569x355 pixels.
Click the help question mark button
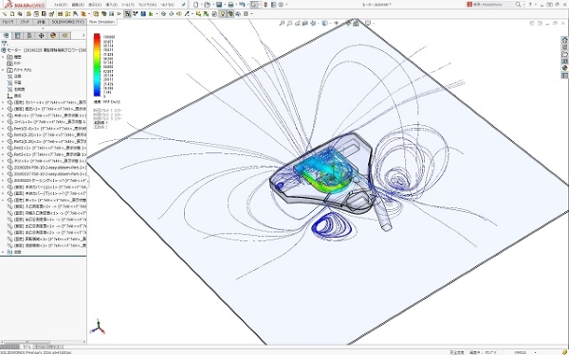530,5
